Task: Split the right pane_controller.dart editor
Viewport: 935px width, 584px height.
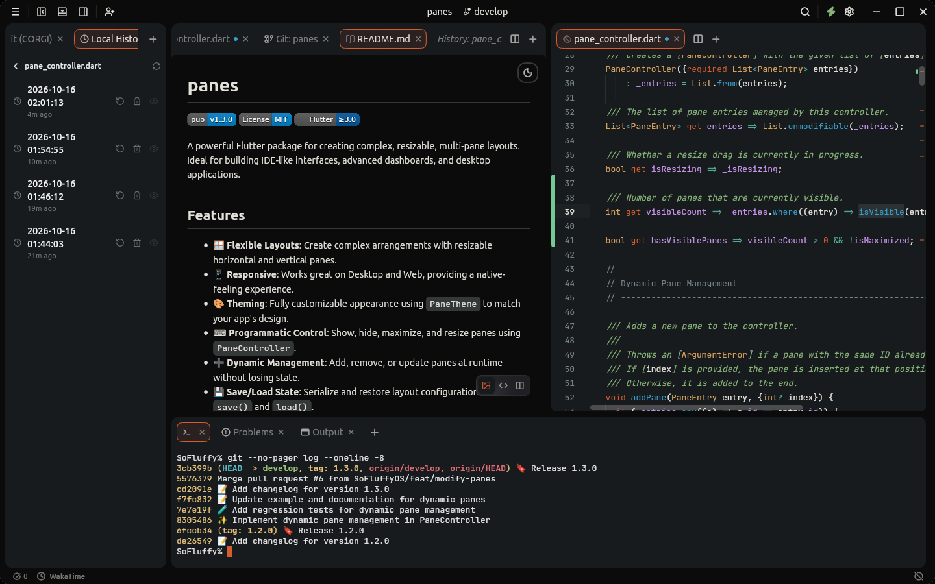Action: tap(698, 39)
